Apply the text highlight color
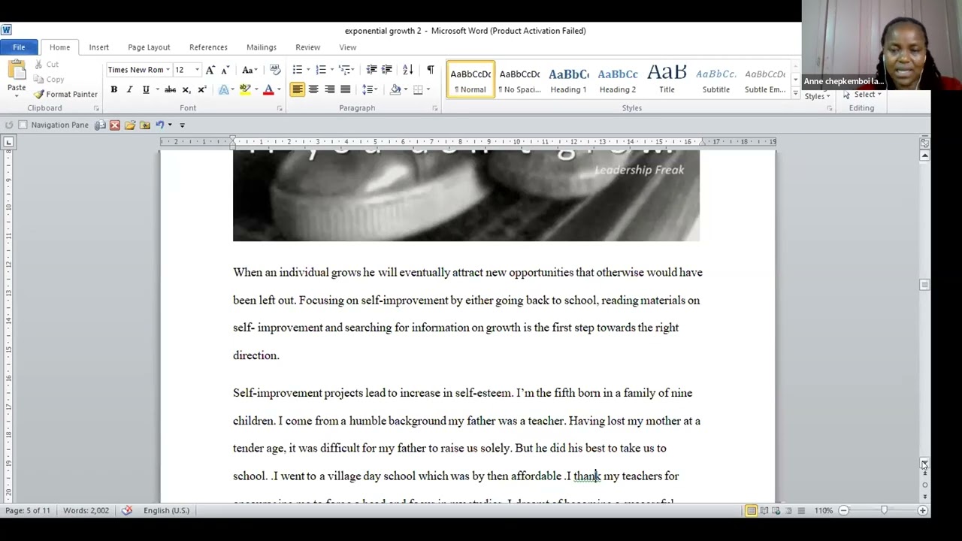This screenshot has width=962, height=541. click(244, 89)
